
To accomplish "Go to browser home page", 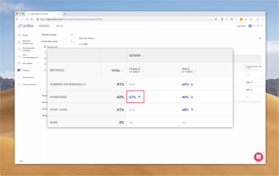I will click(x=32, y=19).
